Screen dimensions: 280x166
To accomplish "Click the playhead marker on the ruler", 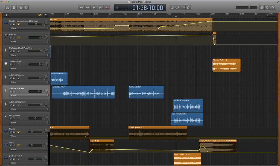I will click(176, 17).
